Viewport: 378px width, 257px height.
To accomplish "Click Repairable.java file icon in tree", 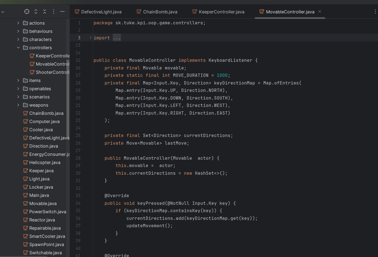I will pos(25,228).
